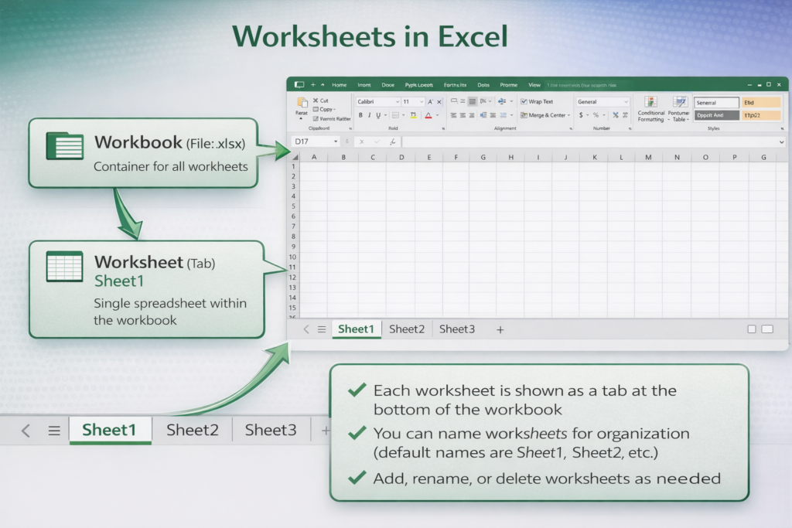Click the Paste clipboard icon

tap(302, 103)
